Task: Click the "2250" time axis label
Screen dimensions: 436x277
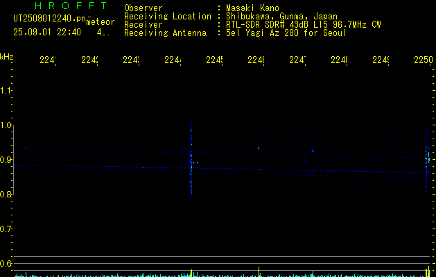Action: 424,60
